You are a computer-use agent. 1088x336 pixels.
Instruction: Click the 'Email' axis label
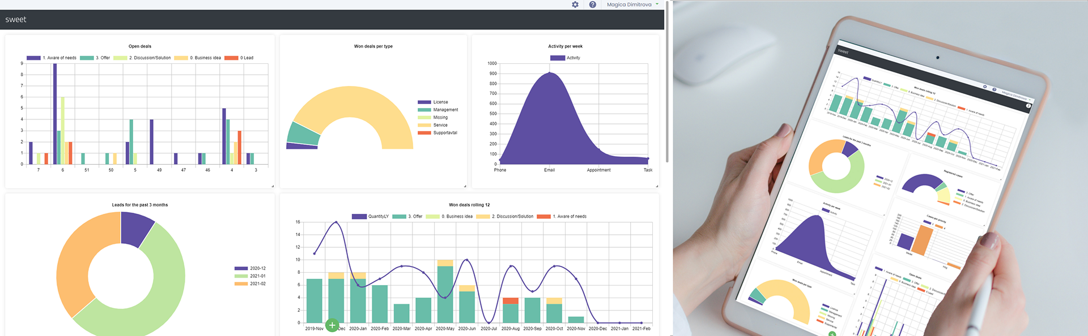click(x=550, y=170)
